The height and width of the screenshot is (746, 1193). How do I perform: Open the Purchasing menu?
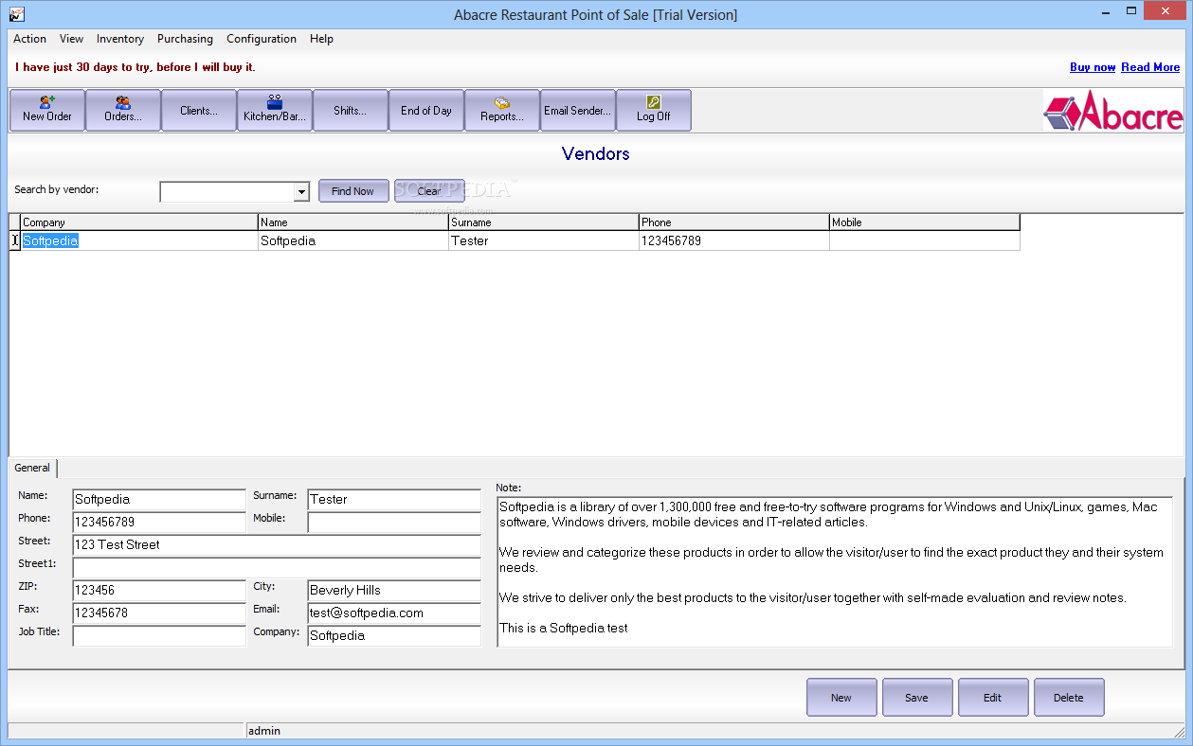[x=185, y=39]
